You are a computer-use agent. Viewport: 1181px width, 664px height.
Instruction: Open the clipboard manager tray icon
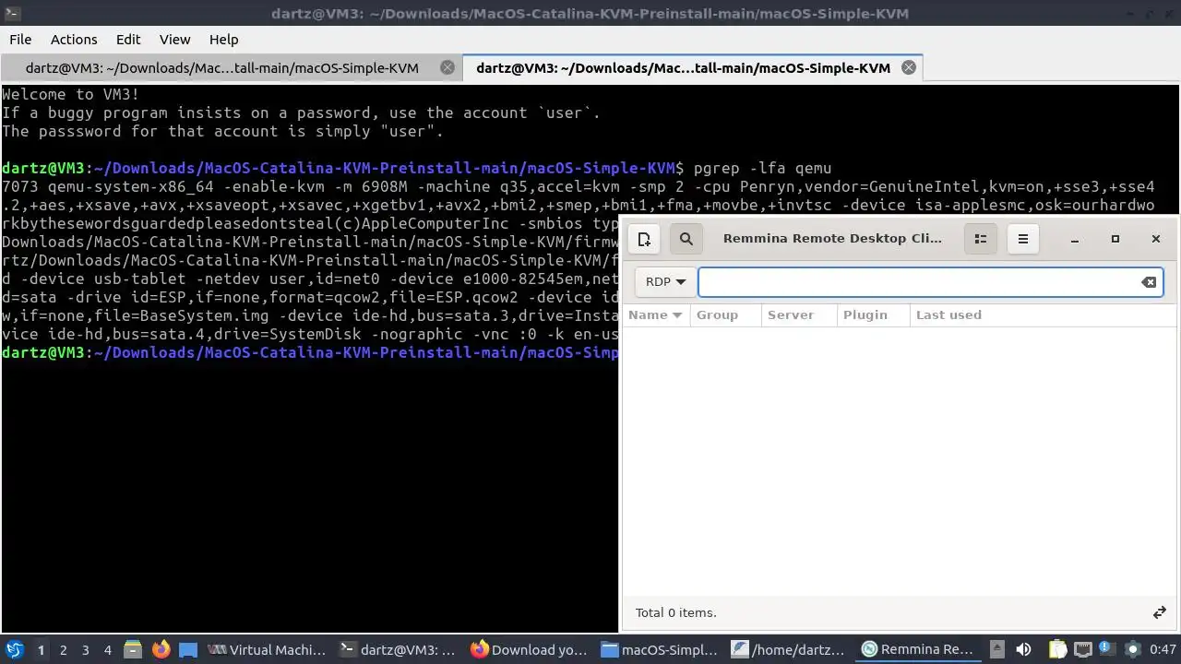(x=1057, y=649)
